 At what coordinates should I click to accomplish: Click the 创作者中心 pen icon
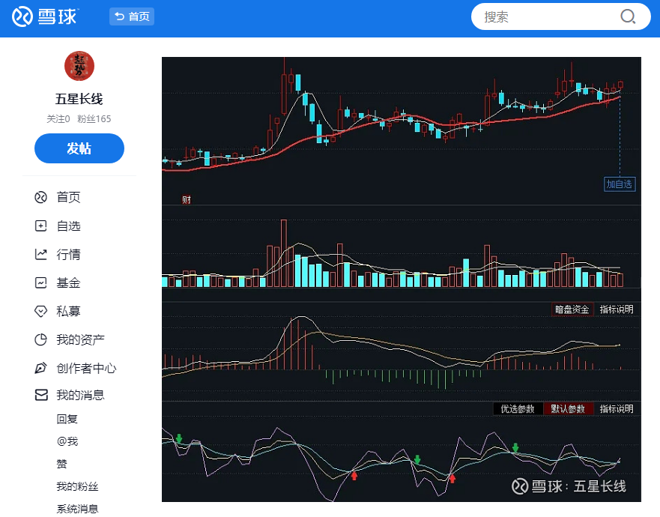[x=41, y=368]
